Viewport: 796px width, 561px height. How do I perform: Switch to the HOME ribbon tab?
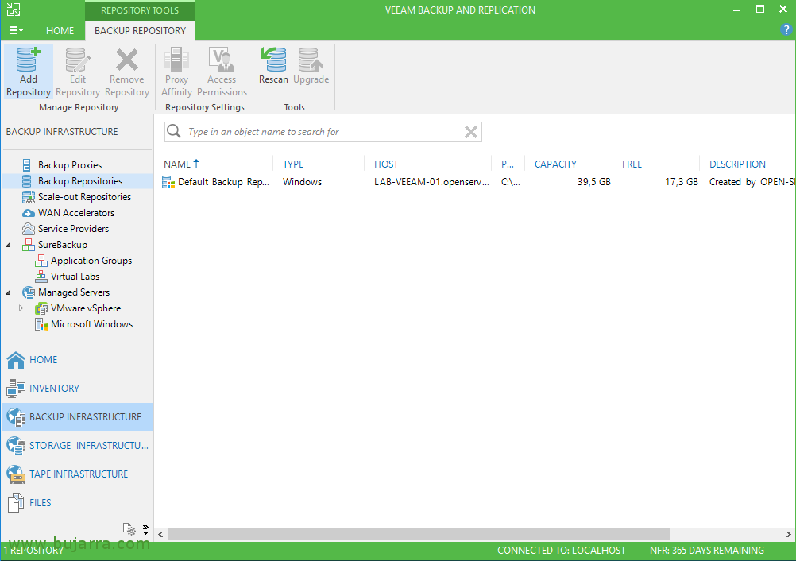coord(60,30)
